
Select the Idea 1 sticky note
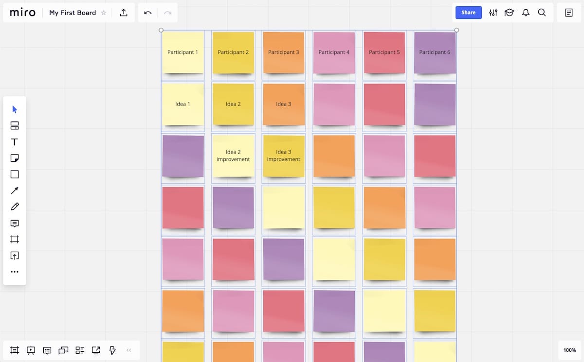point(182,104)
